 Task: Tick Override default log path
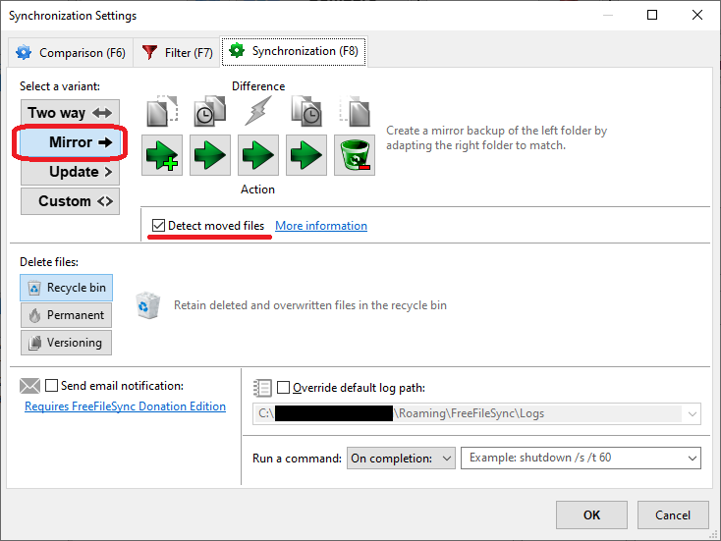(284, 387)
